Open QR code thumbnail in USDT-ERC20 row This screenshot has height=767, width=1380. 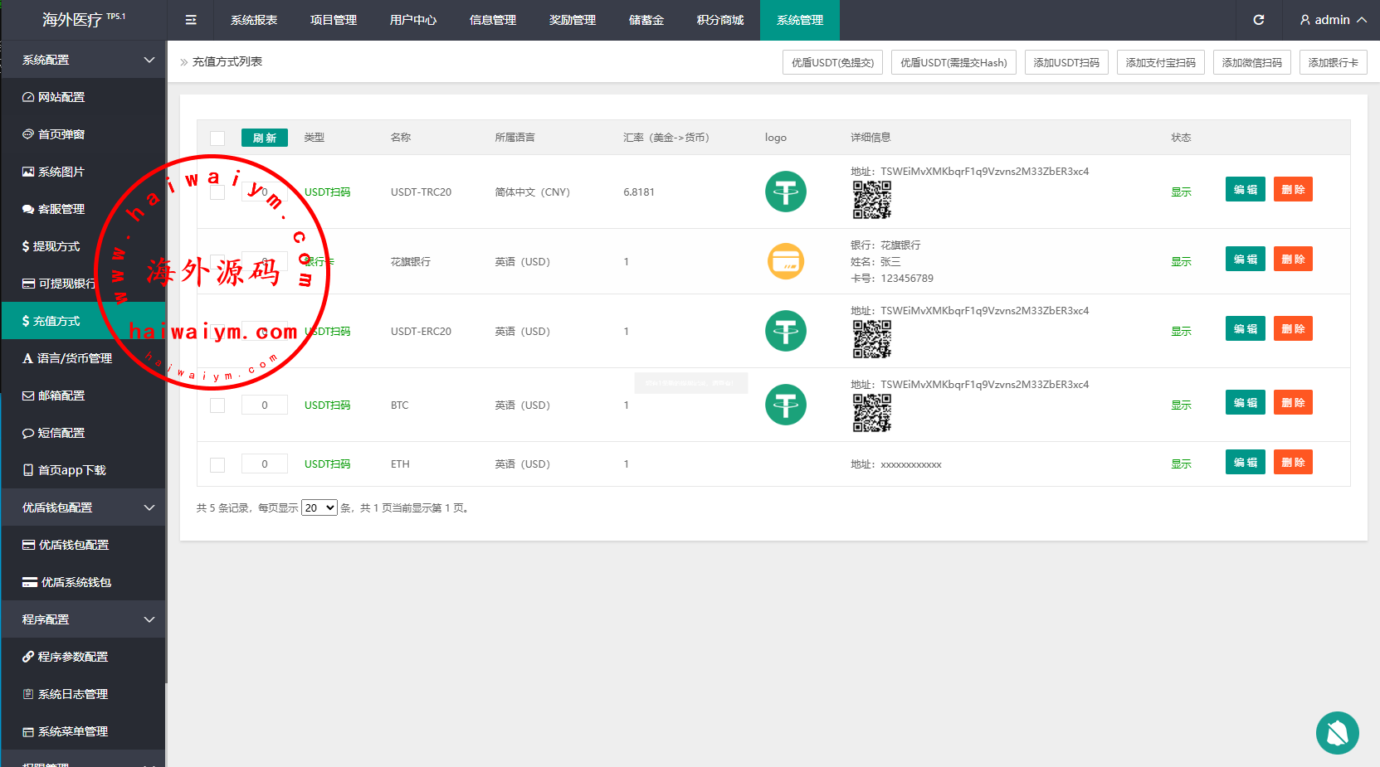pyautogui.click(x=872, y=339)
